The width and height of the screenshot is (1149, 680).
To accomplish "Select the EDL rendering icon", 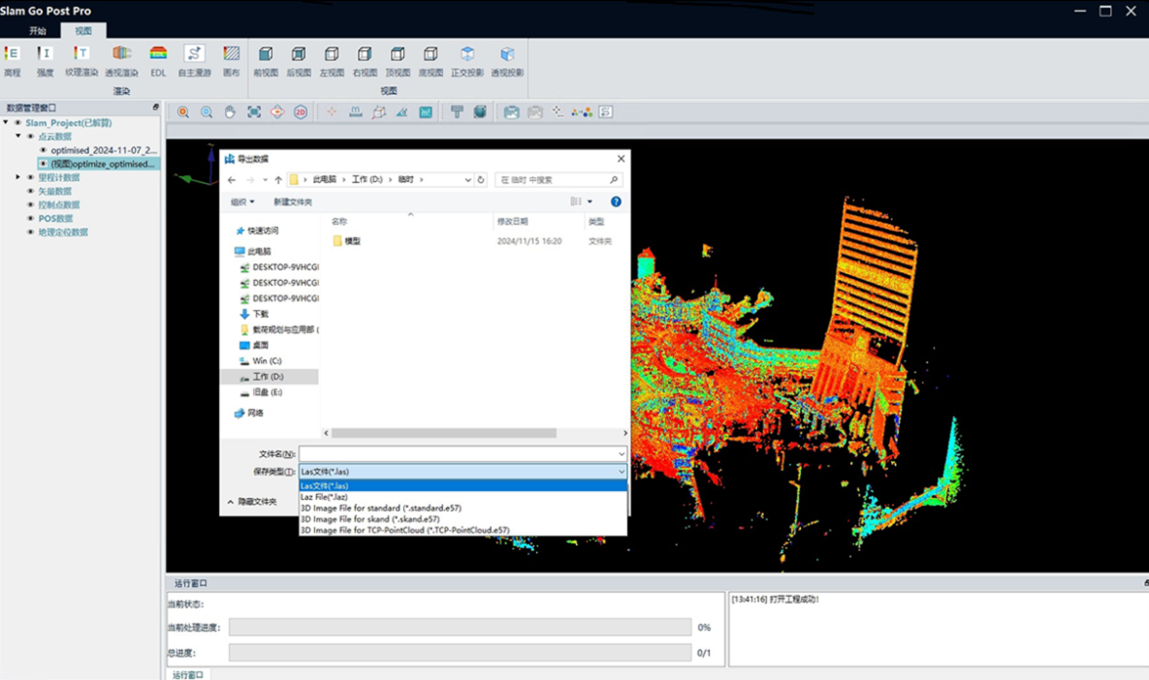I will pyautogui.click(x=158, y=54).
